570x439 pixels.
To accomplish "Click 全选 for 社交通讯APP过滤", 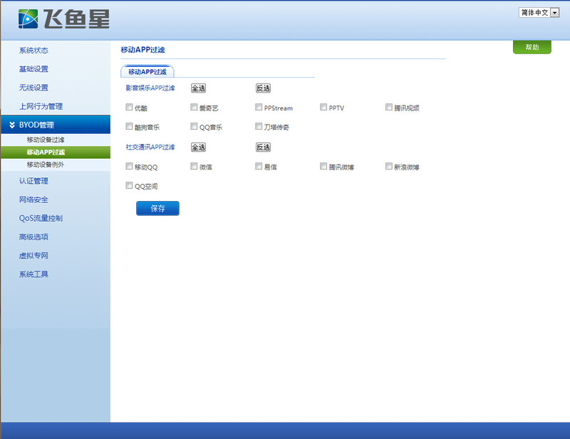I will [199, 148].
